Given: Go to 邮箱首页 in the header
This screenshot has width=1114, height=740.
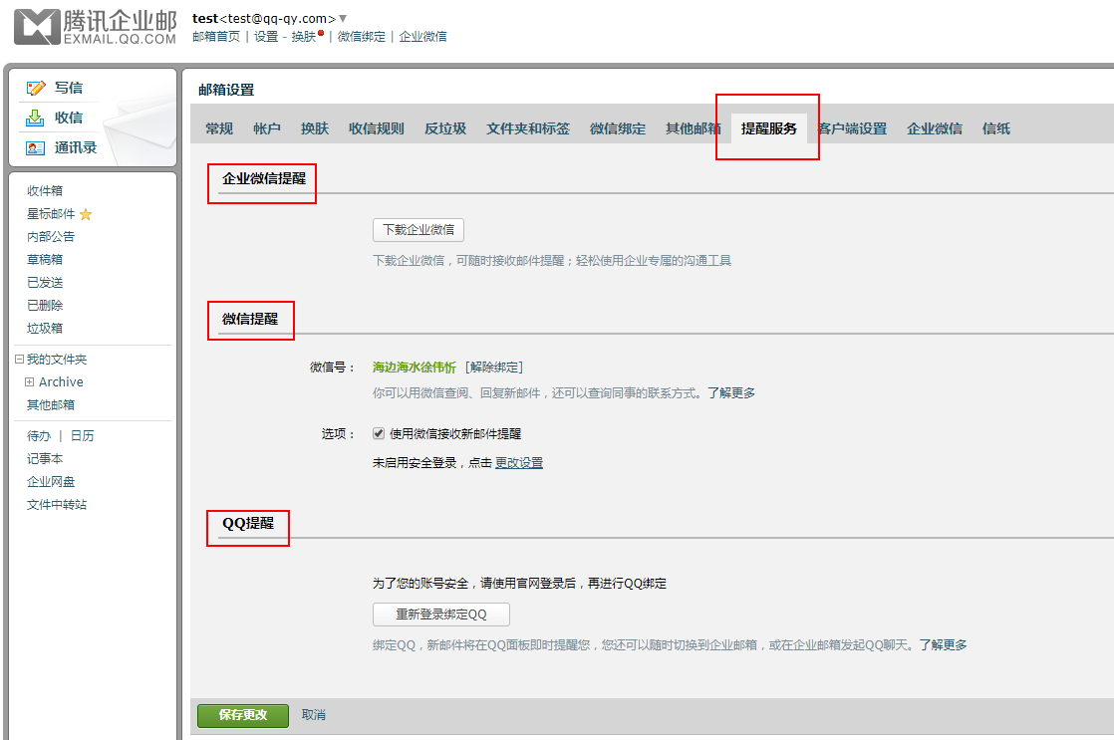Looking at the screenshot, I should 216,36.
